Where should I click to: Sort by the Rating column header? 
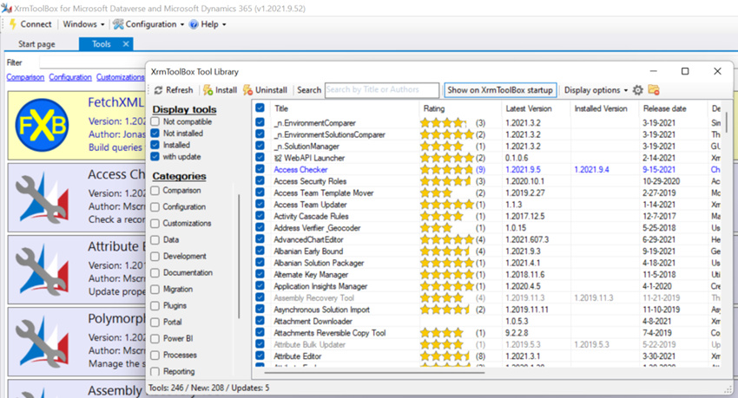(x=460, y=108)
